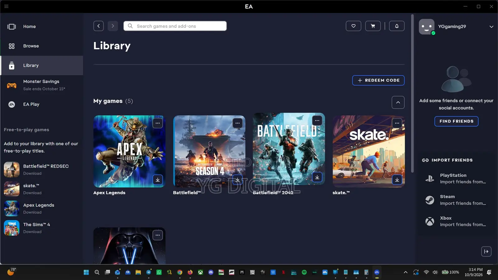The height and width of the screenshot is (280, 498).
Task: Import friends from PlayStation
Action: tap(456, 179)
